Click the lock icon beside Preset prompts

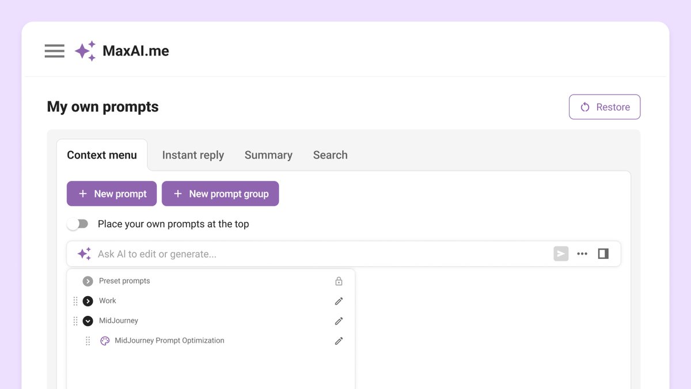click(339, 281)
